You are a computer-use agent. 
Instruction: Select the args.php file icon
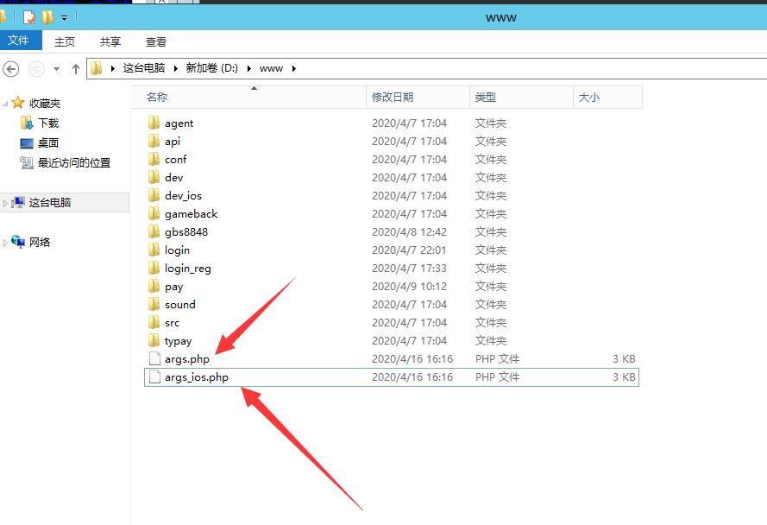coord(154,359)
